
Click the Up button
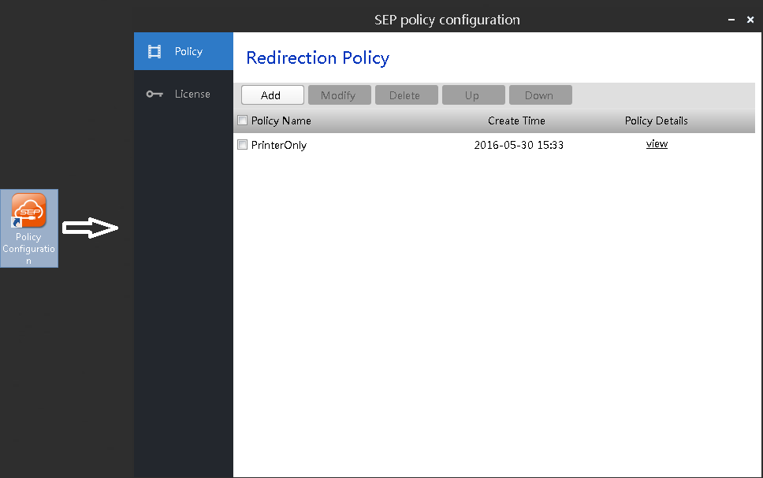click(x=474, y=94)
